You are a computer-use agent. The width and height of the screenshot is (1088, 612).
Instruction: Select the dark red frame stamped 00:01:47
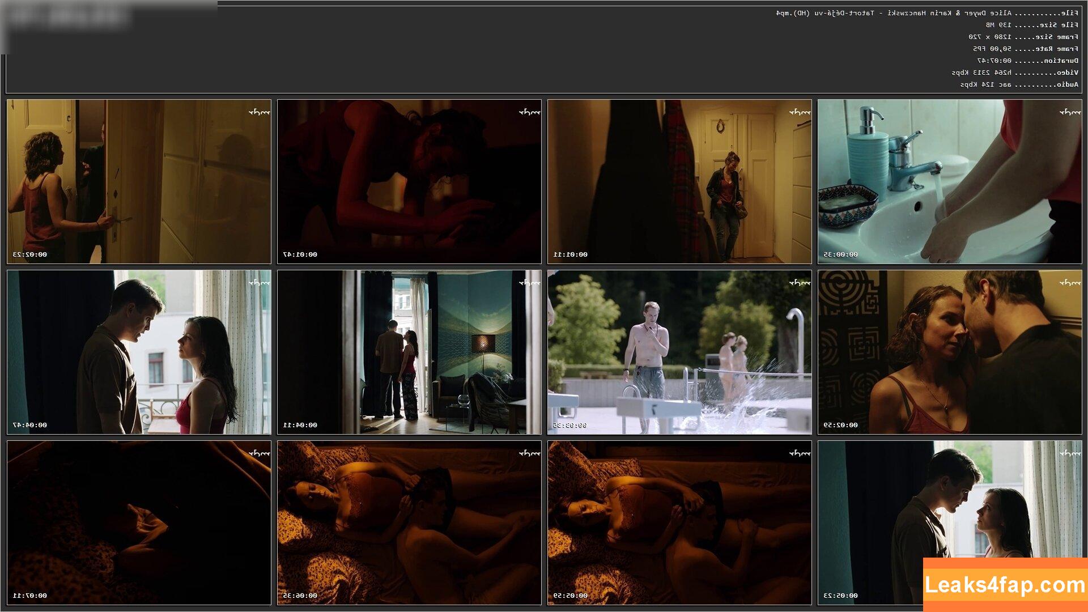409,181
